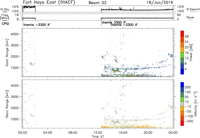The height and width of the screenshot is (138, 200).
Task: Click the '60' tick on Nave axis
Action: (179, 15)
